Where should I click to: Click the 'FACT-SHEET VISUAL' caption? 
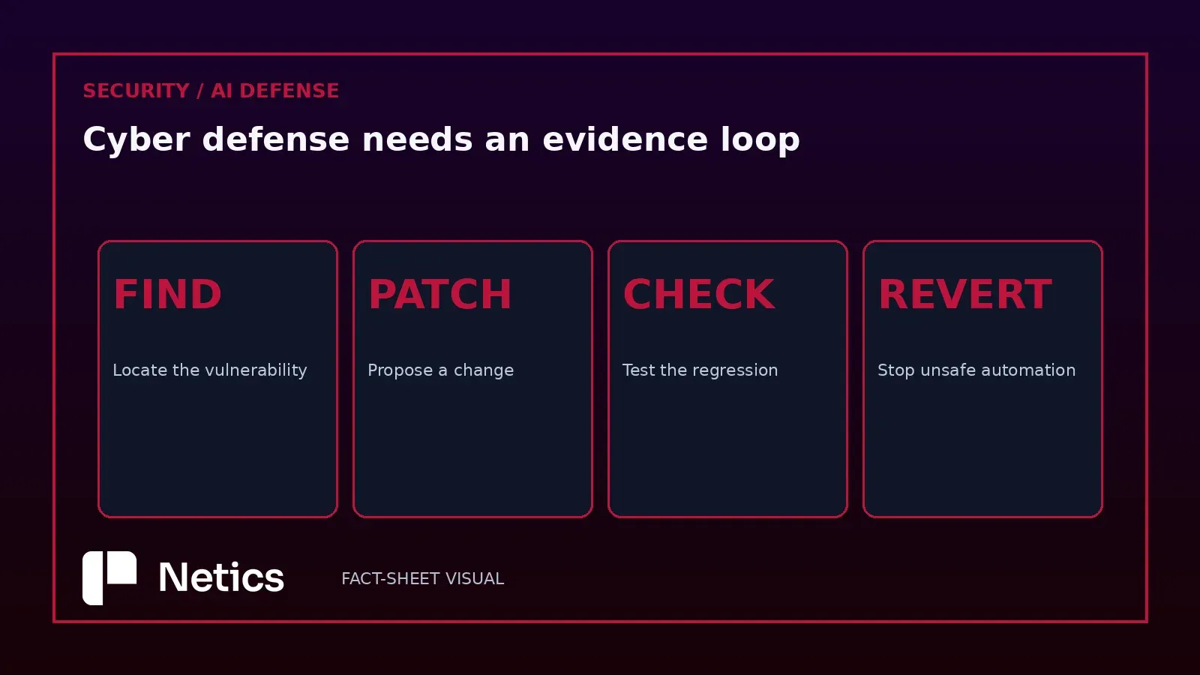click(x=423, y=579)
